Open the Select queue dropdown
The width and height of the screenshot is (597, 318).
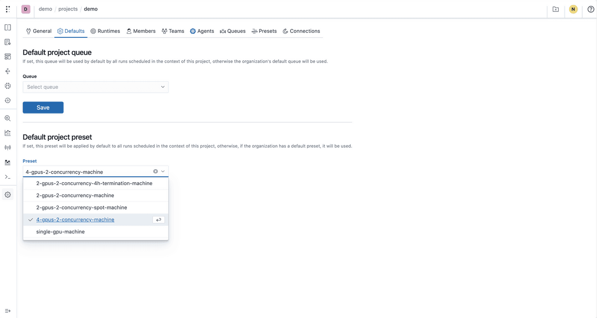click(96, 87)
